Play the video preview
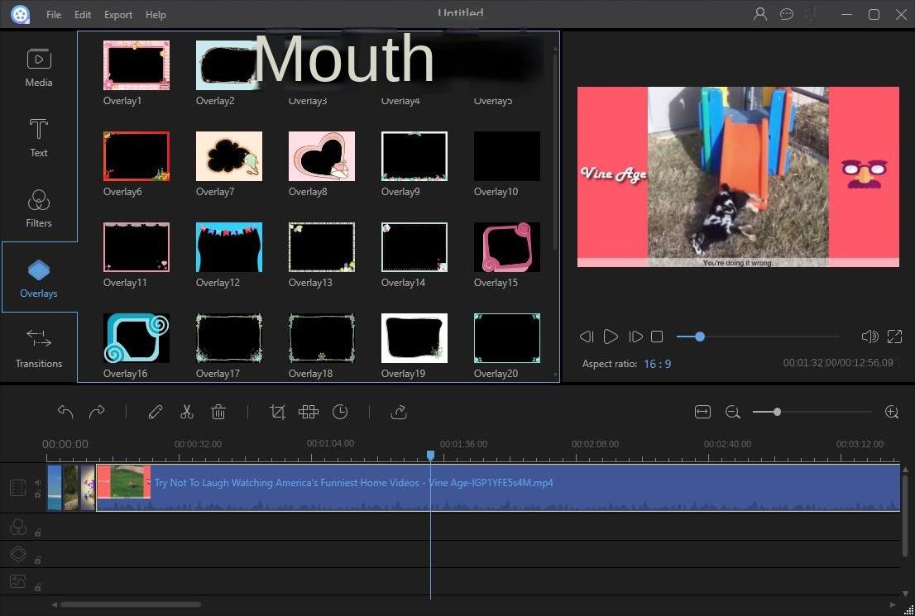This screenshot has height=616, width=915. click(x=611, y=337)
